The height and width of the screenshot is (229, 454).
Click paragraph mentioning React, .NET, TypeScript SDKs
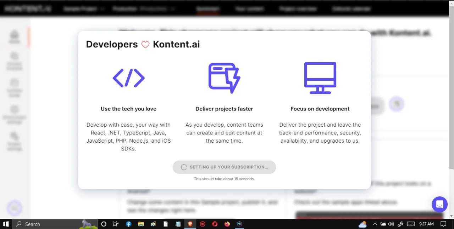[x=128, y=137]
